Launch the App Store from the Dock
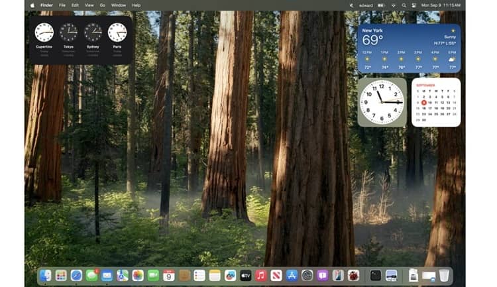Screen dimensions: 497x287 [x=292, y=276]
